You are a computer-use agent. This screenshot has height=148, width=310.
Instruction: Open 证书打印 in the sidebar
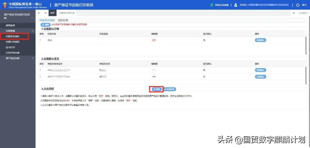click(x=10, y=47)
